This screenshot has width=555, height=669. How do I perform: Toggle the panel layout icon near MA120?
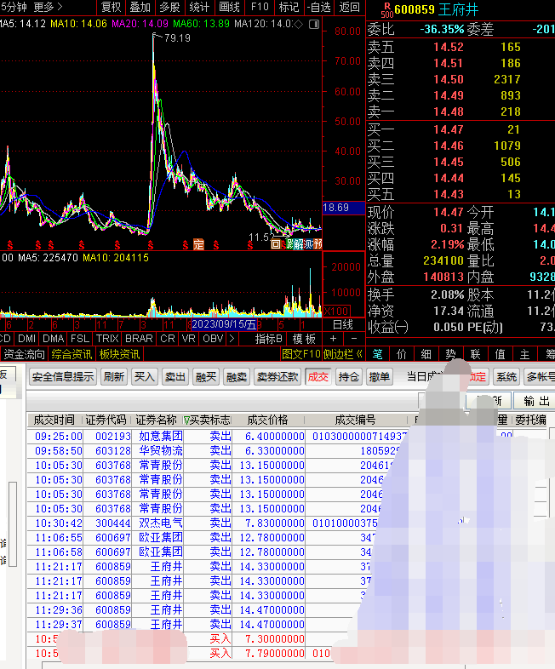314,24
